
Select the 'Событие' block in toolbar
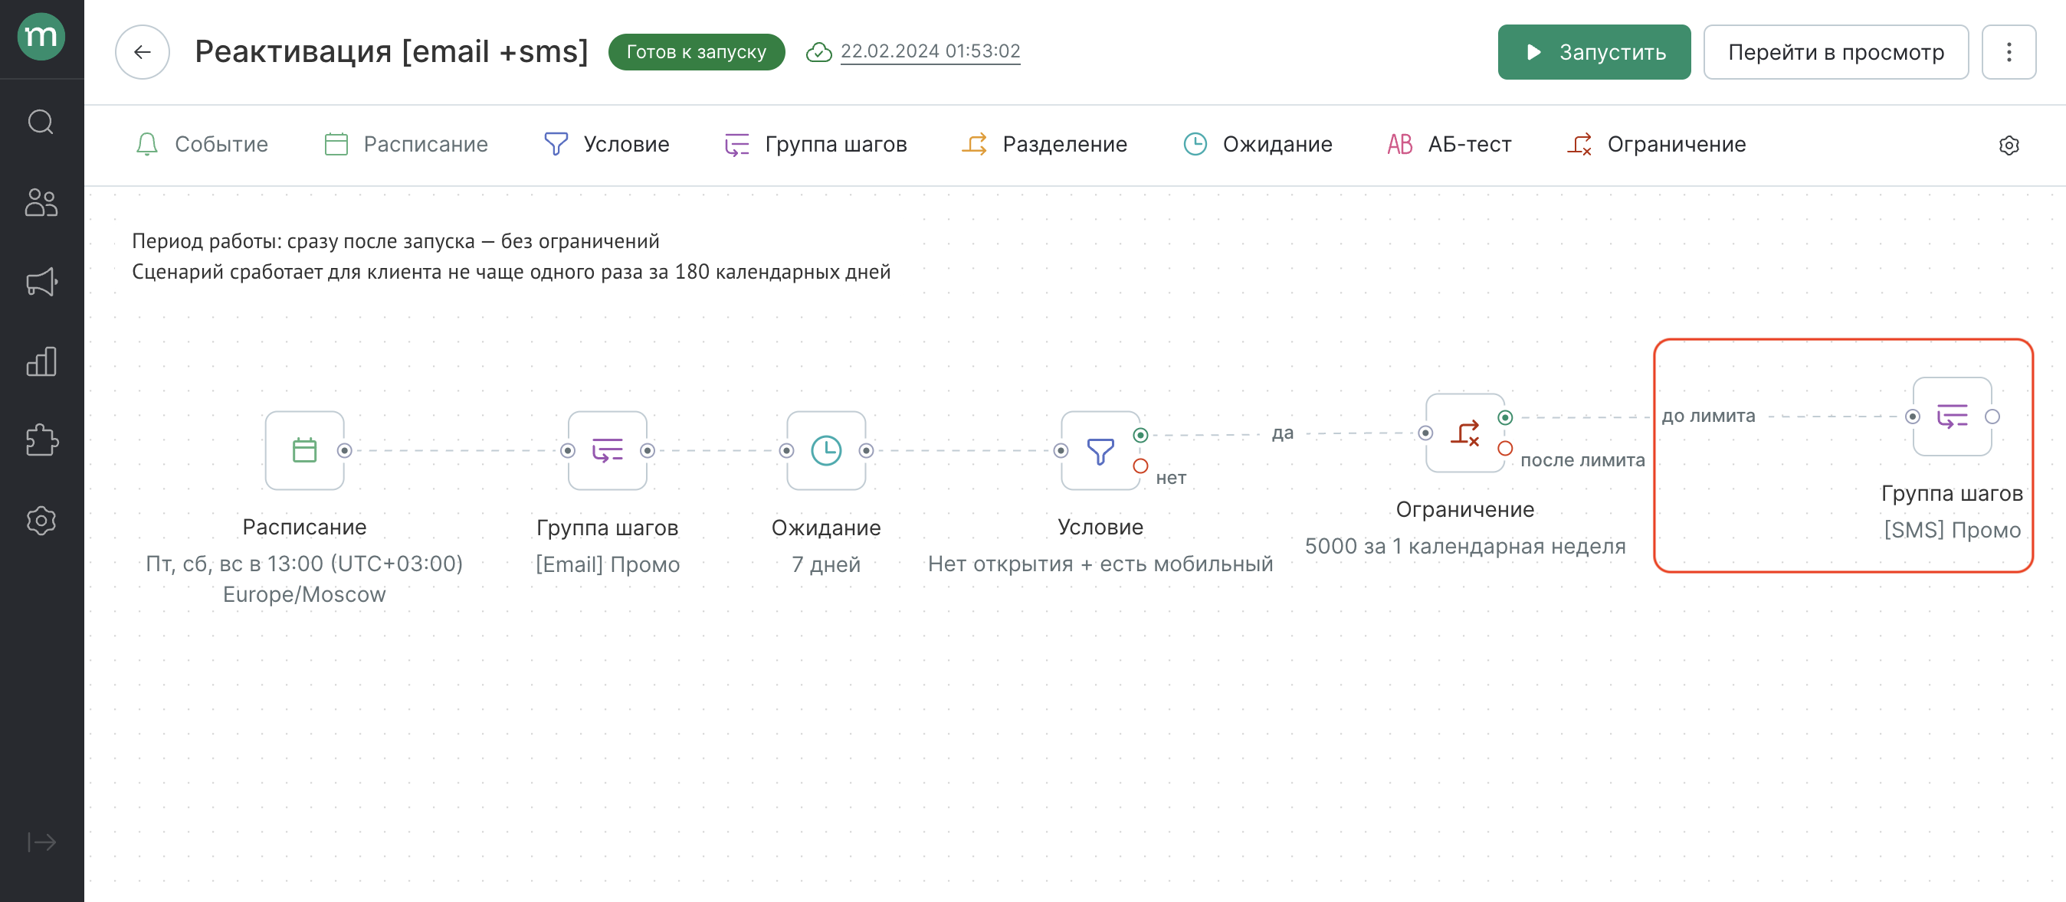202,144
